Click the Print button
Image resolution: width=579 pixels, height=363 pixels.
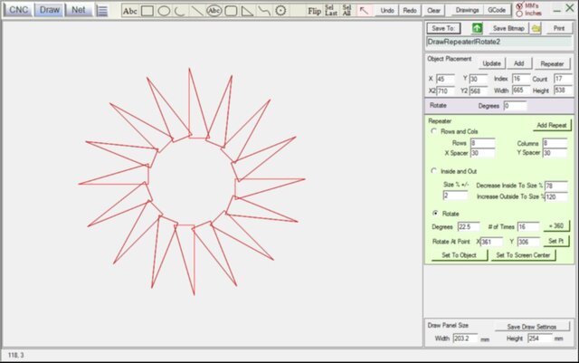coord(559,28)
